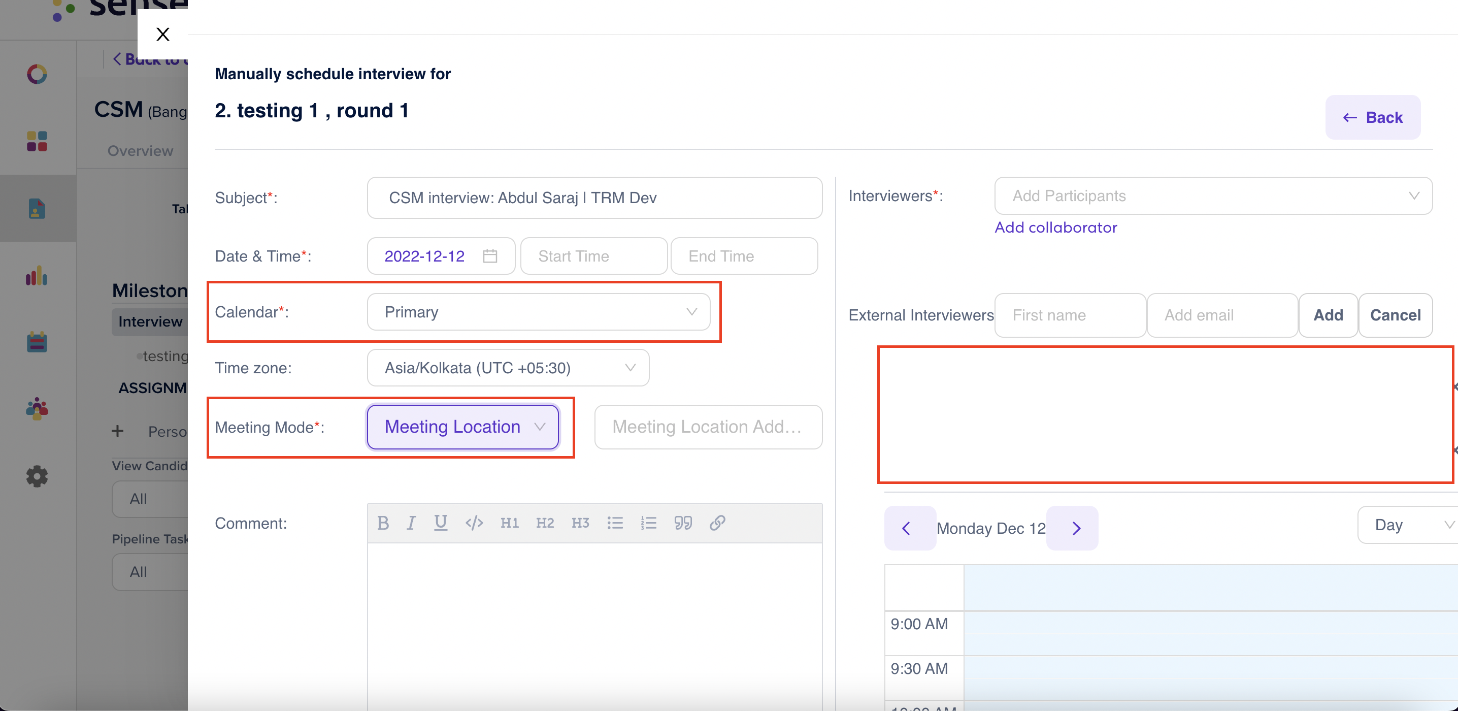Click the calendar icon in the date field
This screenshot has width=1458, height=711.
click(490, 256)
